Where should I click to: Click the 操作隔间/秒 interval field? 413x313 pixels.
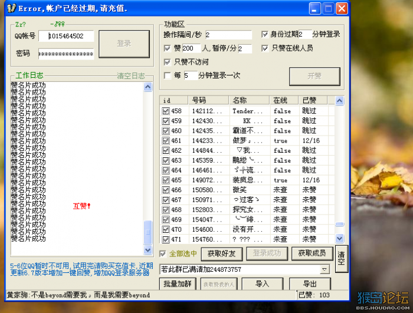tap(228, 35)
